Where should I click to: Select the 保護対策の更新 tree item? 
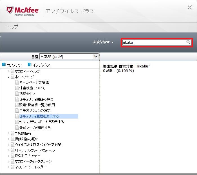(x=26, y=139)
